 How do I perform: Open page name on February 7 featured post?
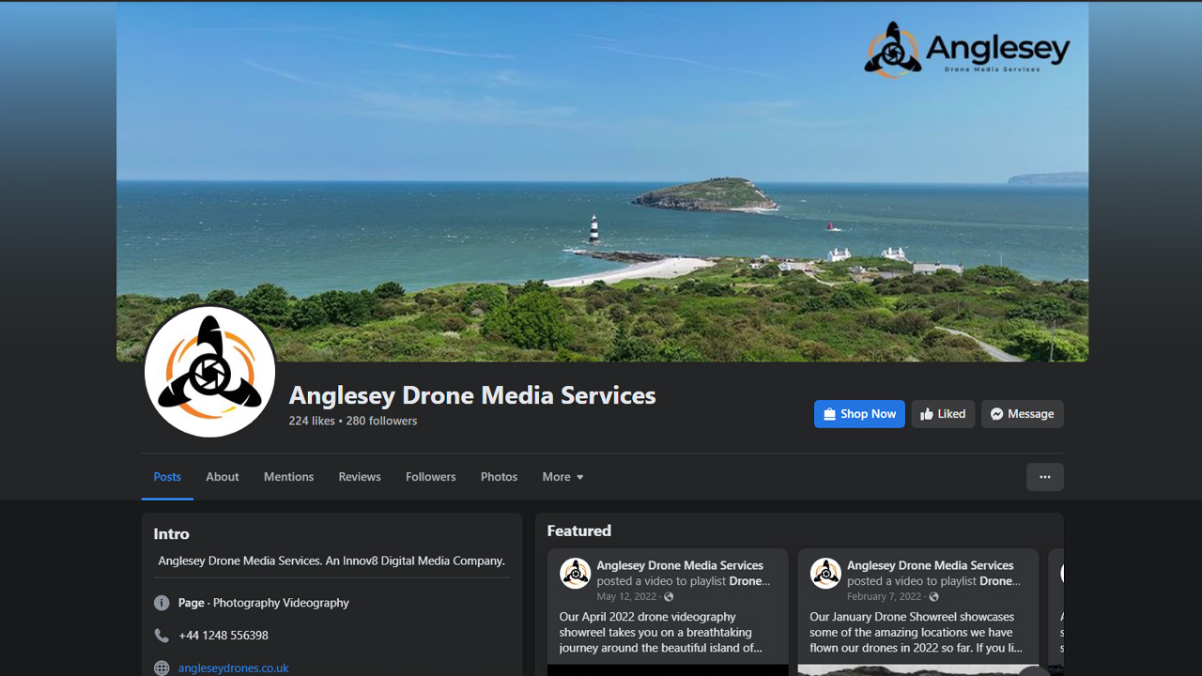coord(931,565)
